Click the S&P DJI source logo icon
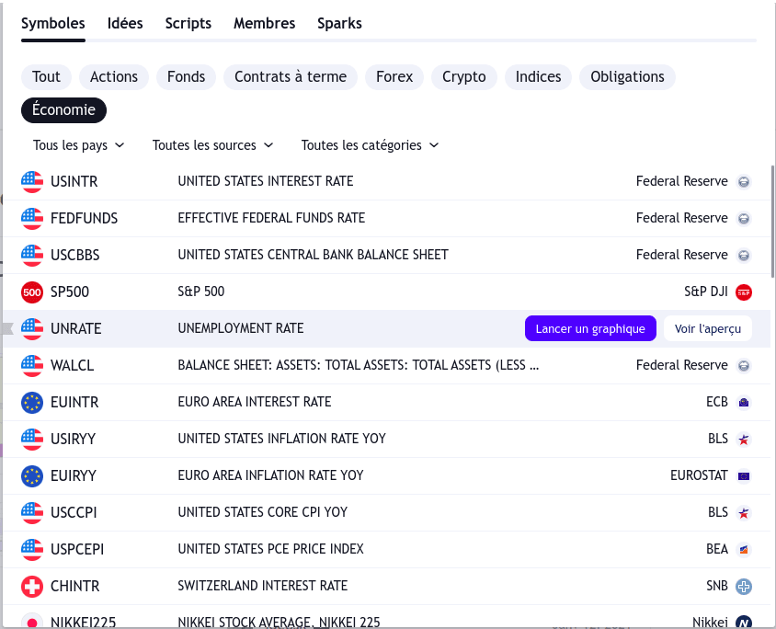The image size is (776, 629). [x=744, y=292]
